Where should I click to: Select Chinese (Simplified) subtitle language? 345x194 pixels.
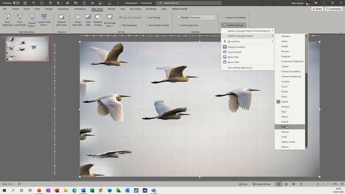point(290,72)
